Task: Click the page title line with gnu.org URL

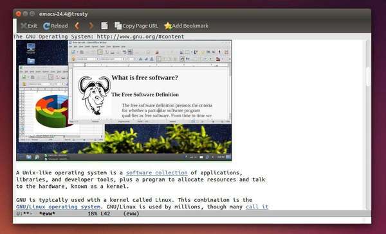Action: [x=98, y=37]
